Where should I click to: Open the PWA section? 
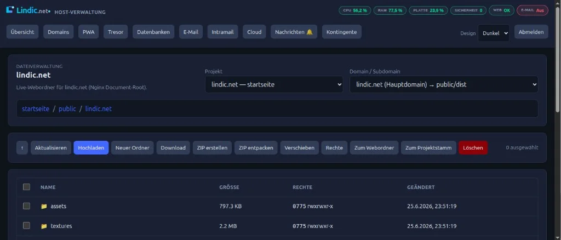click(x=88, y=32)
